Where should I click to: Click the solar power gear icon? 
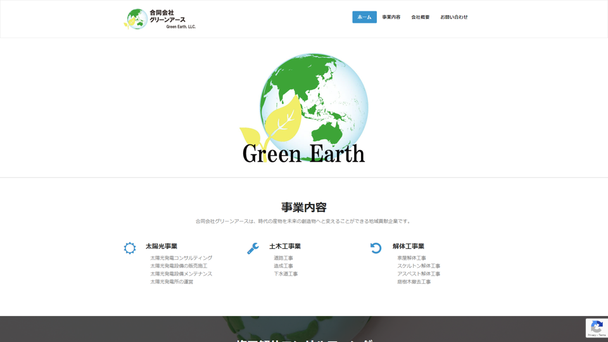[130, 248]
